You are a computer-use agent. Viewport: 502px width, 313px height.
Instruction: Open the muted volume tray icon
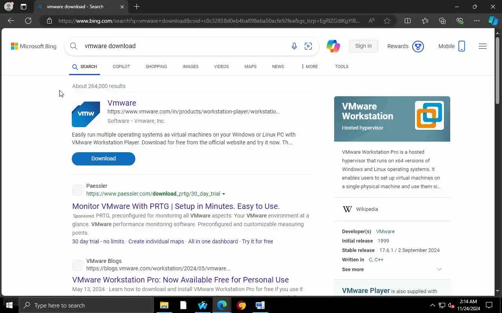[451, 305]
